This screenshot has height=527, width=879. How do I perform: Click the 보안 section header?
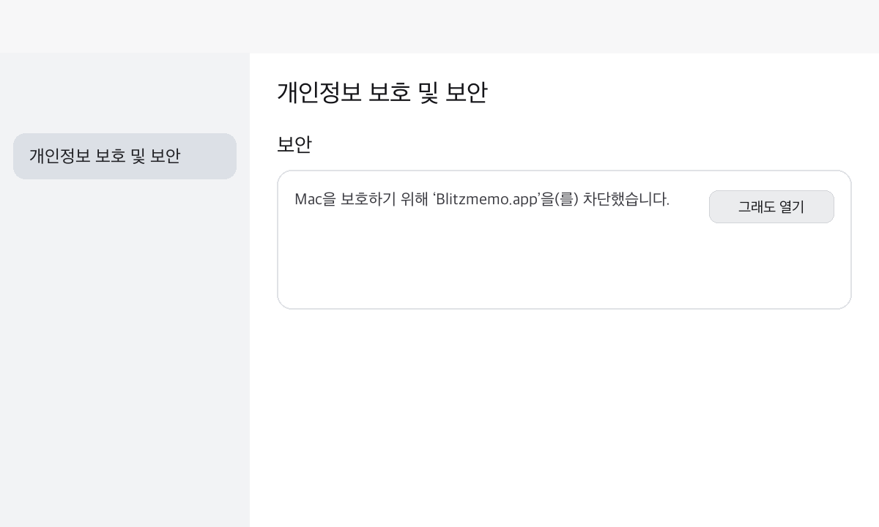(294, 144)
